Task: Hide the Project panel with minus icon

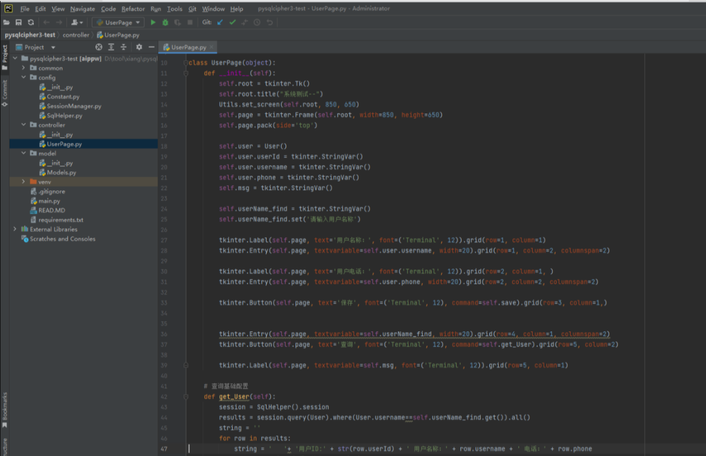Action: pos(151,47)
